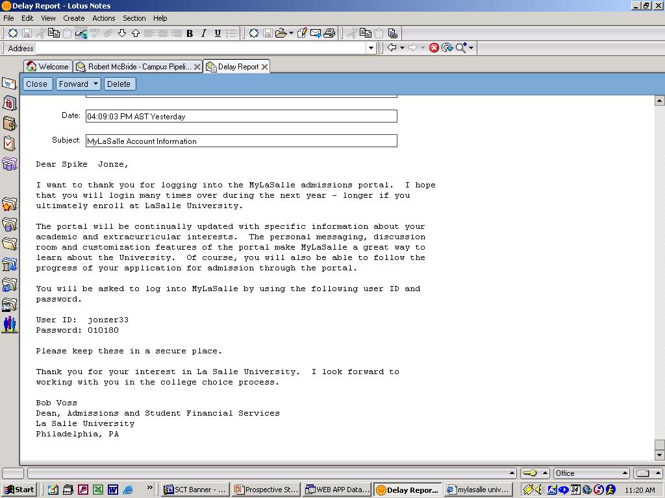Screen dimensions: 665x498
Task: Open Mail from the bookmark bar
Action: point(9,83)
